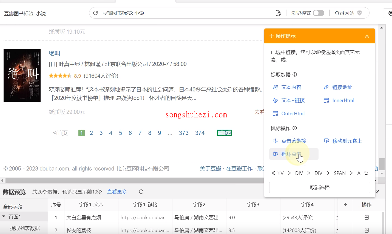This screenshot has height=234, width=392.
Task: Choose 文本内容 extraction option
Action: 287,87
